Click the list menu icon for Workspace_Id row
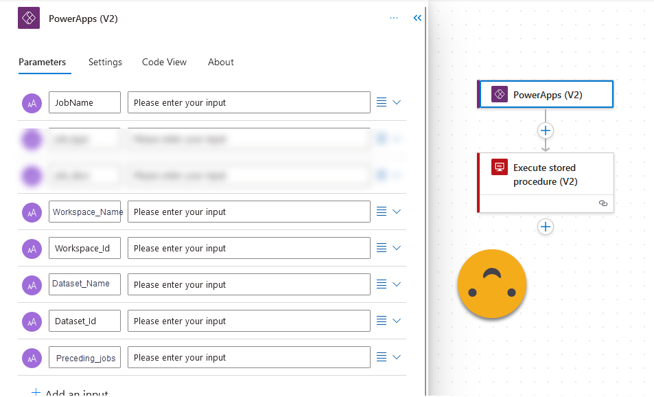 pos(382,248)
